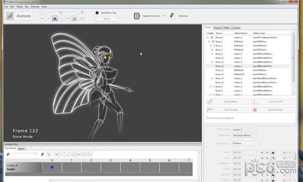Delete key red X for phase row
Screen dimensions: 303x182
pos(284,158)
